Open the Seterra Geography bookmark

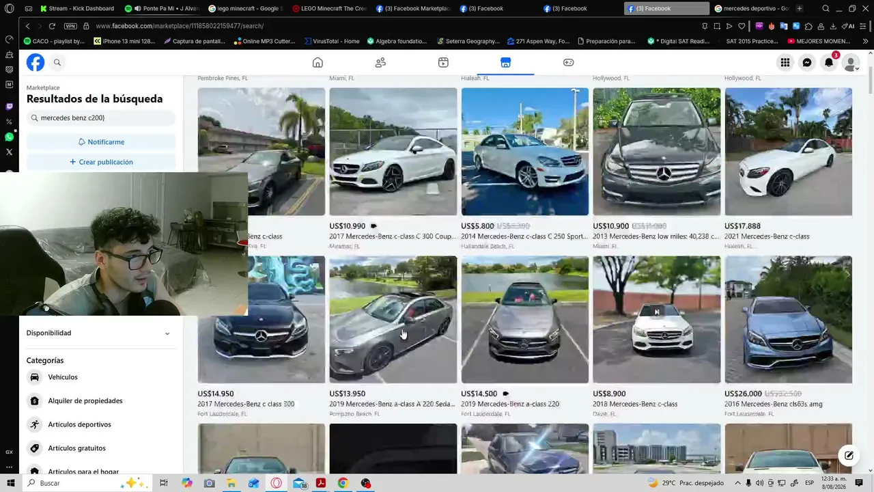468,41
